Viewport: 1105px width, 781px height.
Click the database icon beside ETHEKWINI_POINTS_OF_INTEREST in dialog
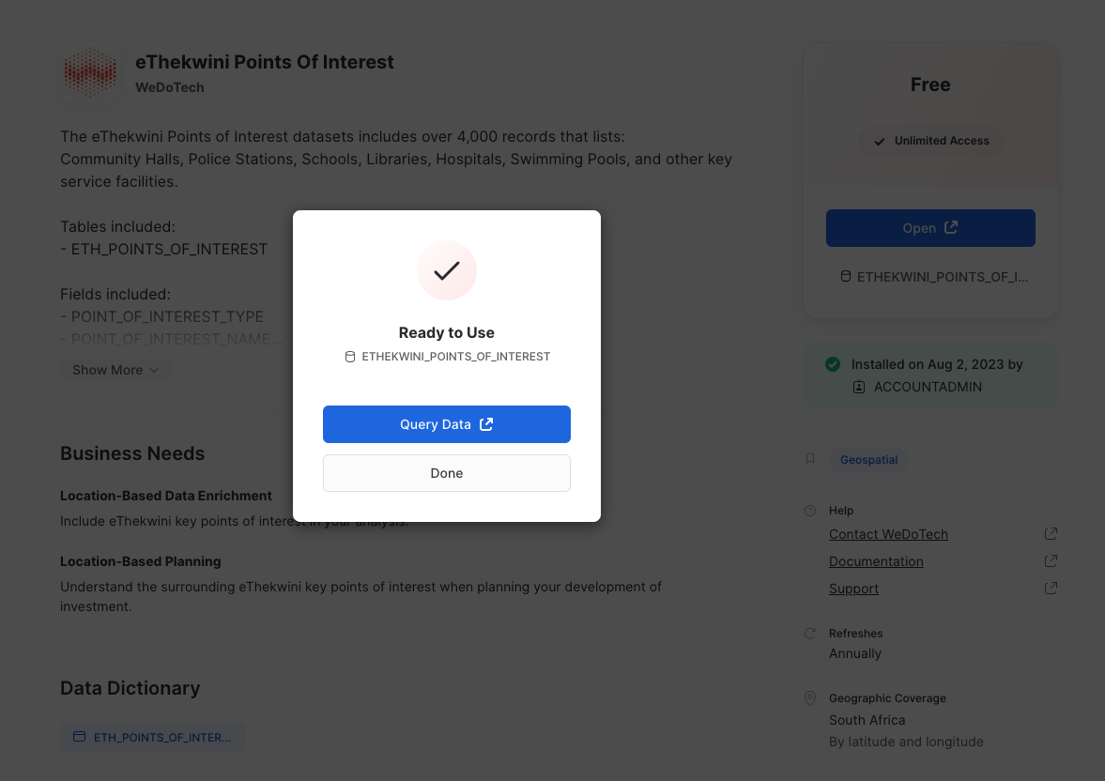(x=350, y=357)
